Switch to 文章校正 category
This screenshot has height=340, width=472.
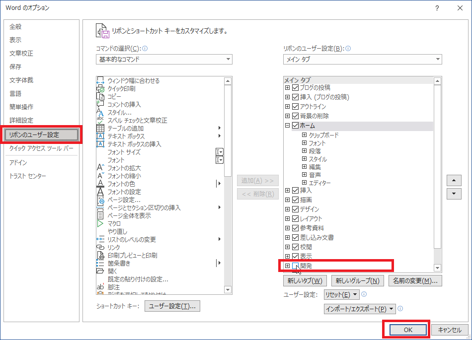21,53
